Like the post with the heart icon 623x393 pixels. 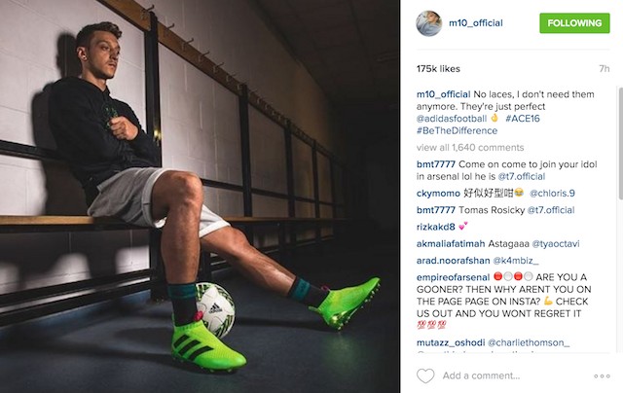pos(425,375)
